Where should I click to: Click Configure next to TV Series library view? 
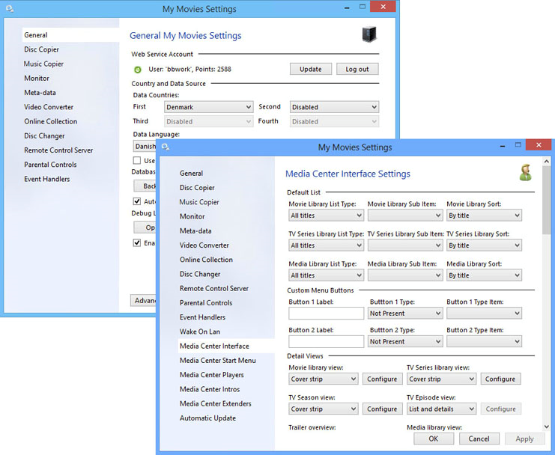[x=500, y=379]
